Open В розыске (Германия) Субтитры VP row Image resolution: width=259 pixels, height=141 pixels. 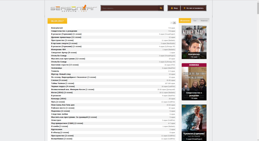(113, 46)
